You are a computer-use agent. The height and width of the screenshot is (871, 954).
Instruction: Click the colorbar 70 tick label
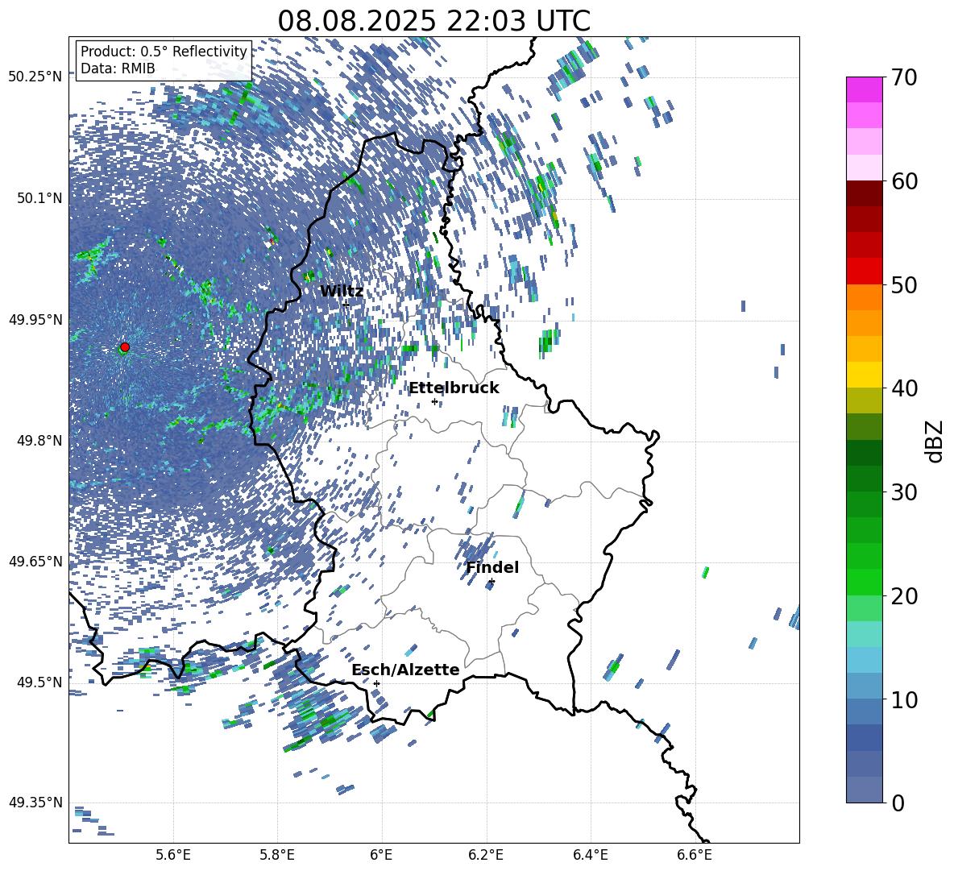(903, 78)
